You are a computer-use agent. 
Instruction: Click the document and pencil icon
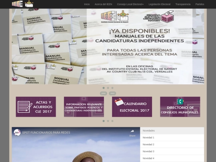[25, 107]
